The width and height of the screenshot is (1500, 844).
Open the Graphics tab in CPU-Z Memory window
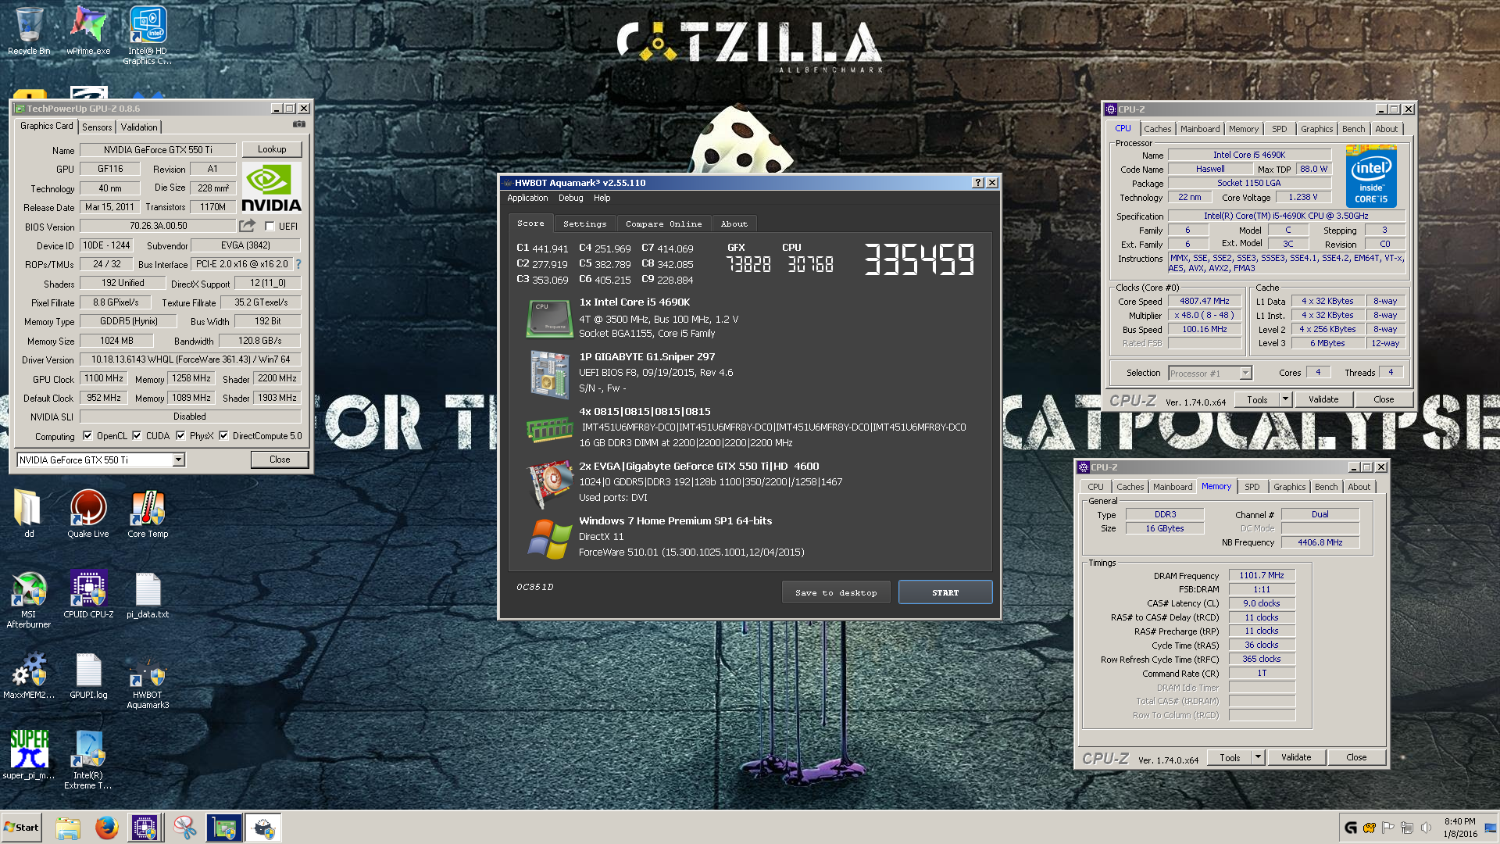pyautogui.click(x=1289, y=487)
